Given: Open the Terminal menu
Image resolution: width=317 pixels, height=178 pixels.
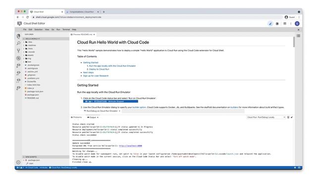Looking at the screenshot, I should (x=66, y=30).
